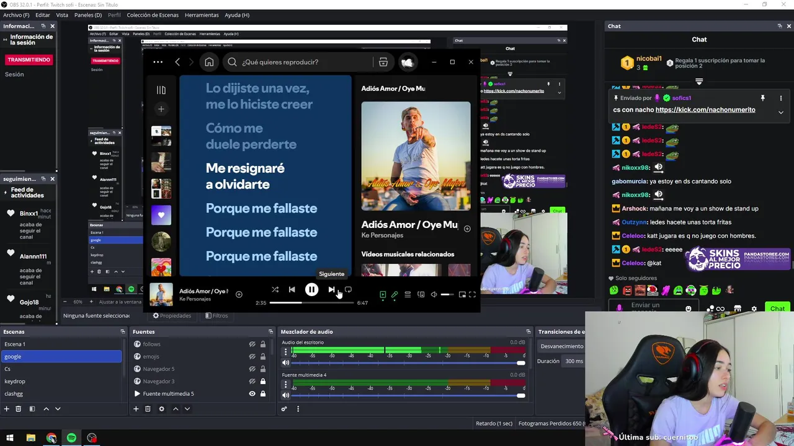Open source properties gear in Fuentes
Screen dimensions: 794x446
click(x=161, y=409)
